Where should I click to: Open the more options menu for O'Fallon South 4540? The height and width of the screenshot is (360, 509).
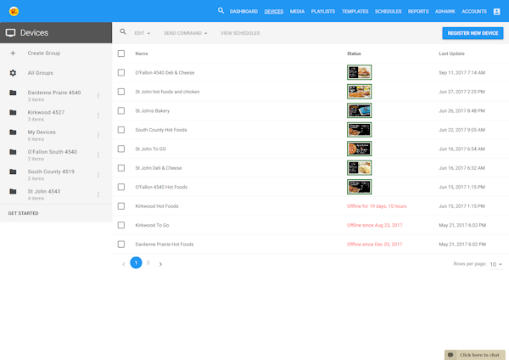click(98, 155)
